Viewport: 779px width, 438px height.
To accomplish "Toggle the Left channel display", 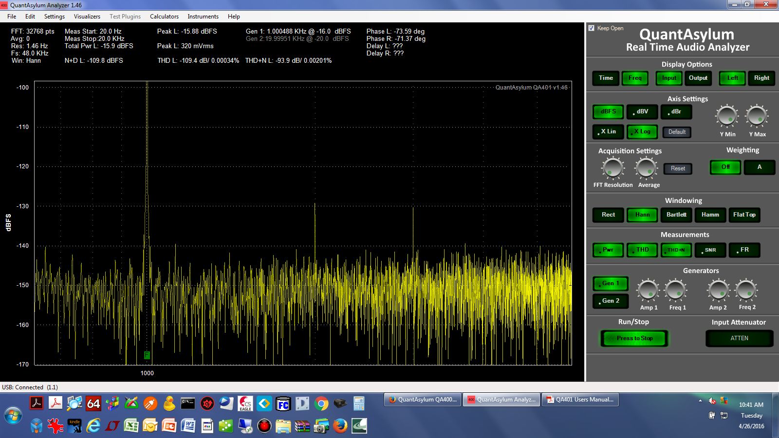I will [x=732, y=78].
